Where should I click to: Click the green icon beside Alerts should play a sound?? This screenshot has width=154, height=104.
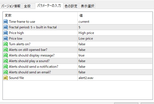pyautogui.click(x=6, y=61)
